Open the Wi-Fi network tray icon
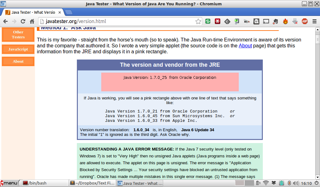The width and height of the screenshot is (320, 187). [x=266, y=183]
